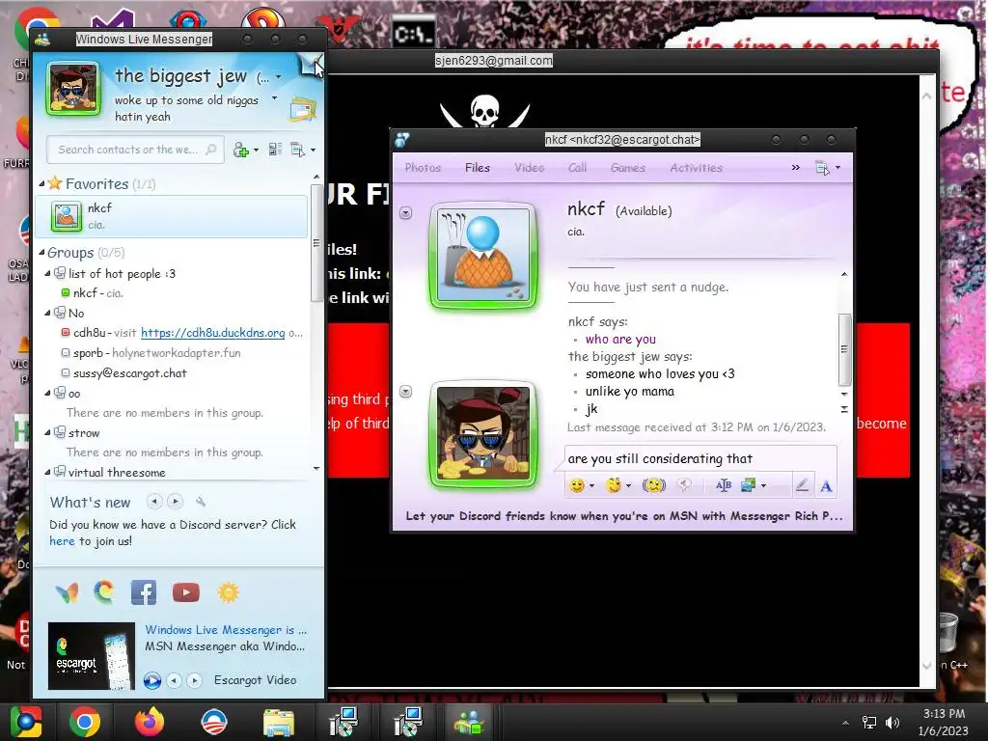Collapse the 'strow' group

pos(47,433)
